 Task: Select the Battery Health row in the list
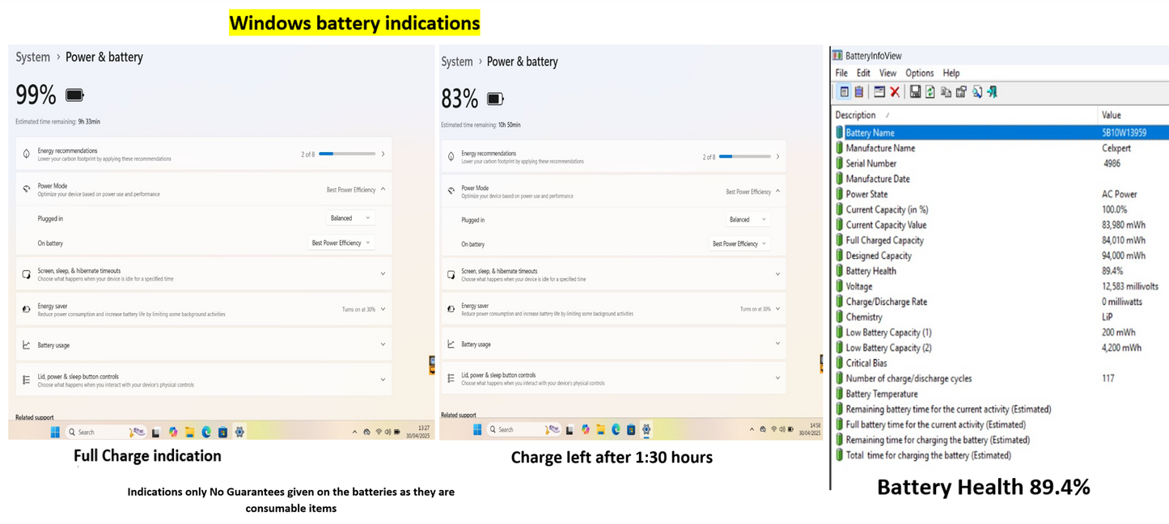point(870,271)
